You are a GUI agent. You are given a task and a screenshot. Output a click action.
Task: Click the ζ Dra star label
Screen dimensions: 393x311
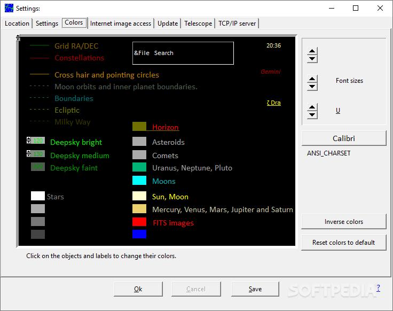point(274,103)
